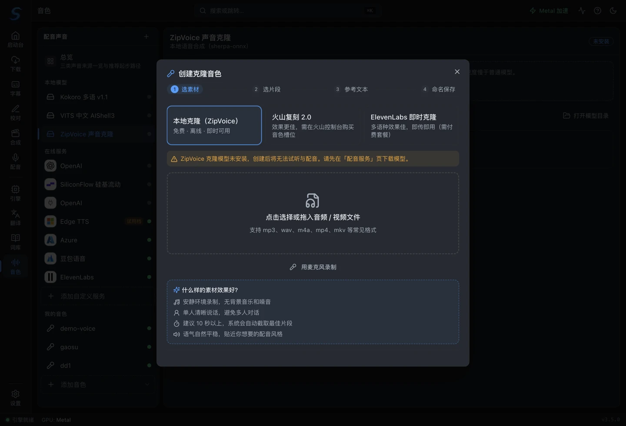The image size is (626, 426).
Task: Click the Edge TTS logo icon
Action: point(50,221)
